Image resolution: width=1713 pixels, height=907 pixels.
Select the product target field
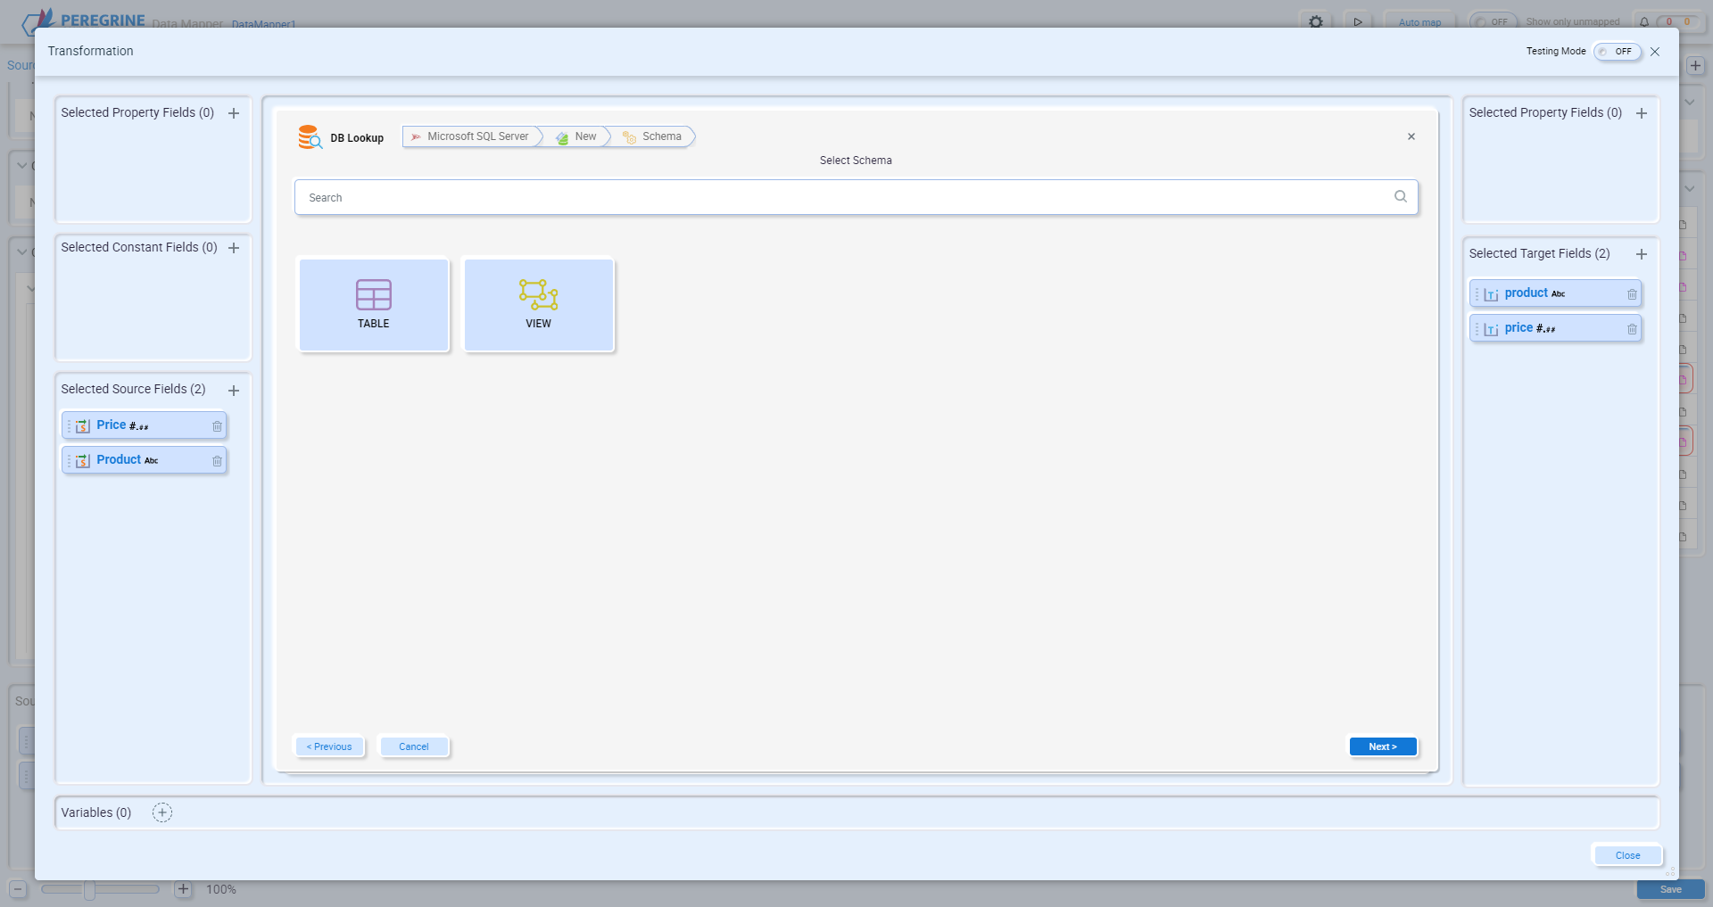1555,293
